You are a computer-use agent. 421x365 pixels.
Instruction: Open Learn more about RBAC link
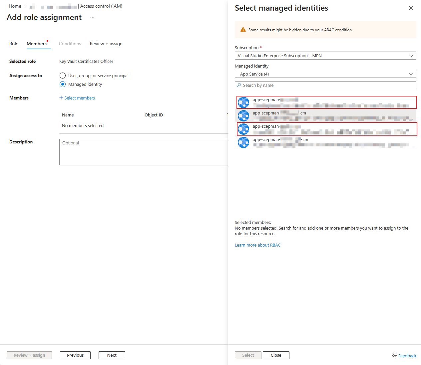pyautogui.click(x=257, y=245)
